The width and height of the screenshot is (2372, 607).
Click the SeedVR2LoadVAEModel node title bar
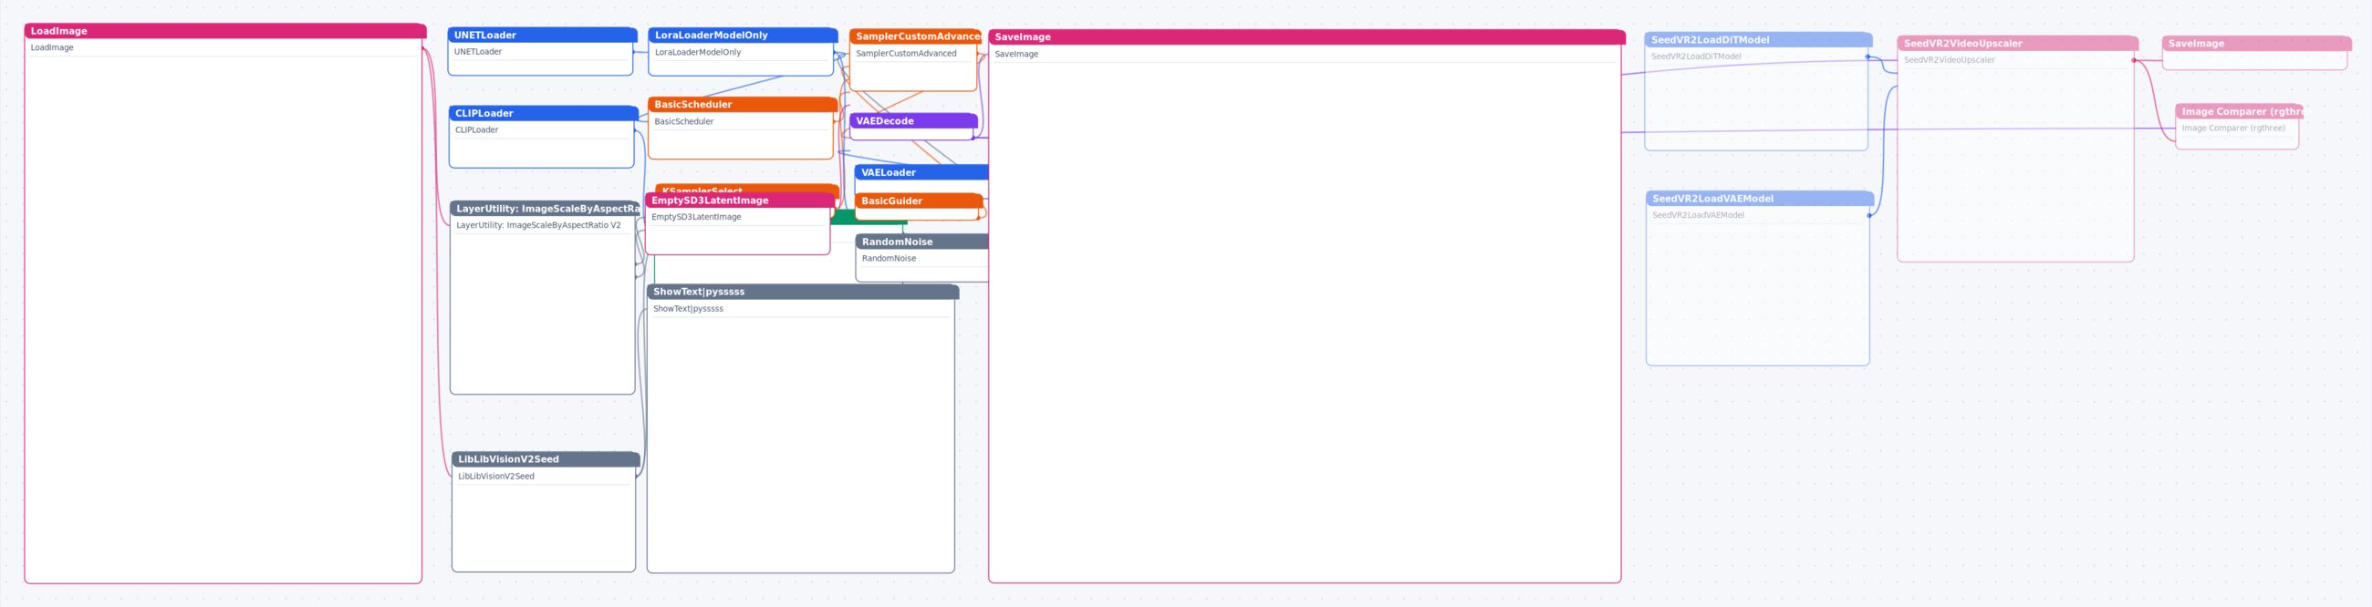pos(1760,199)
